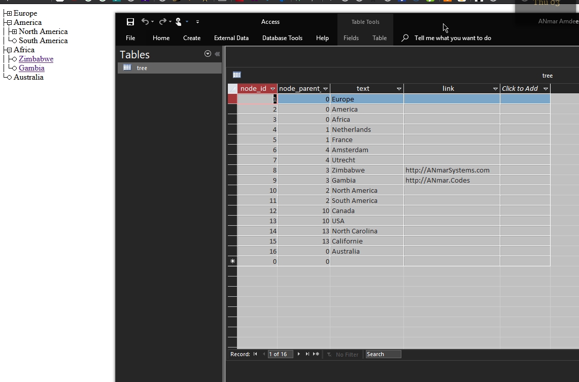
Task: Collapse the Africa tree node
Action: click(9, 50)
